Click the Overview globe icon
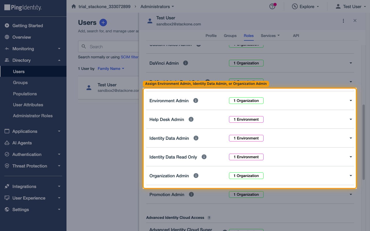Viewport: 370px width, 231px height. [x=7, y=37]
